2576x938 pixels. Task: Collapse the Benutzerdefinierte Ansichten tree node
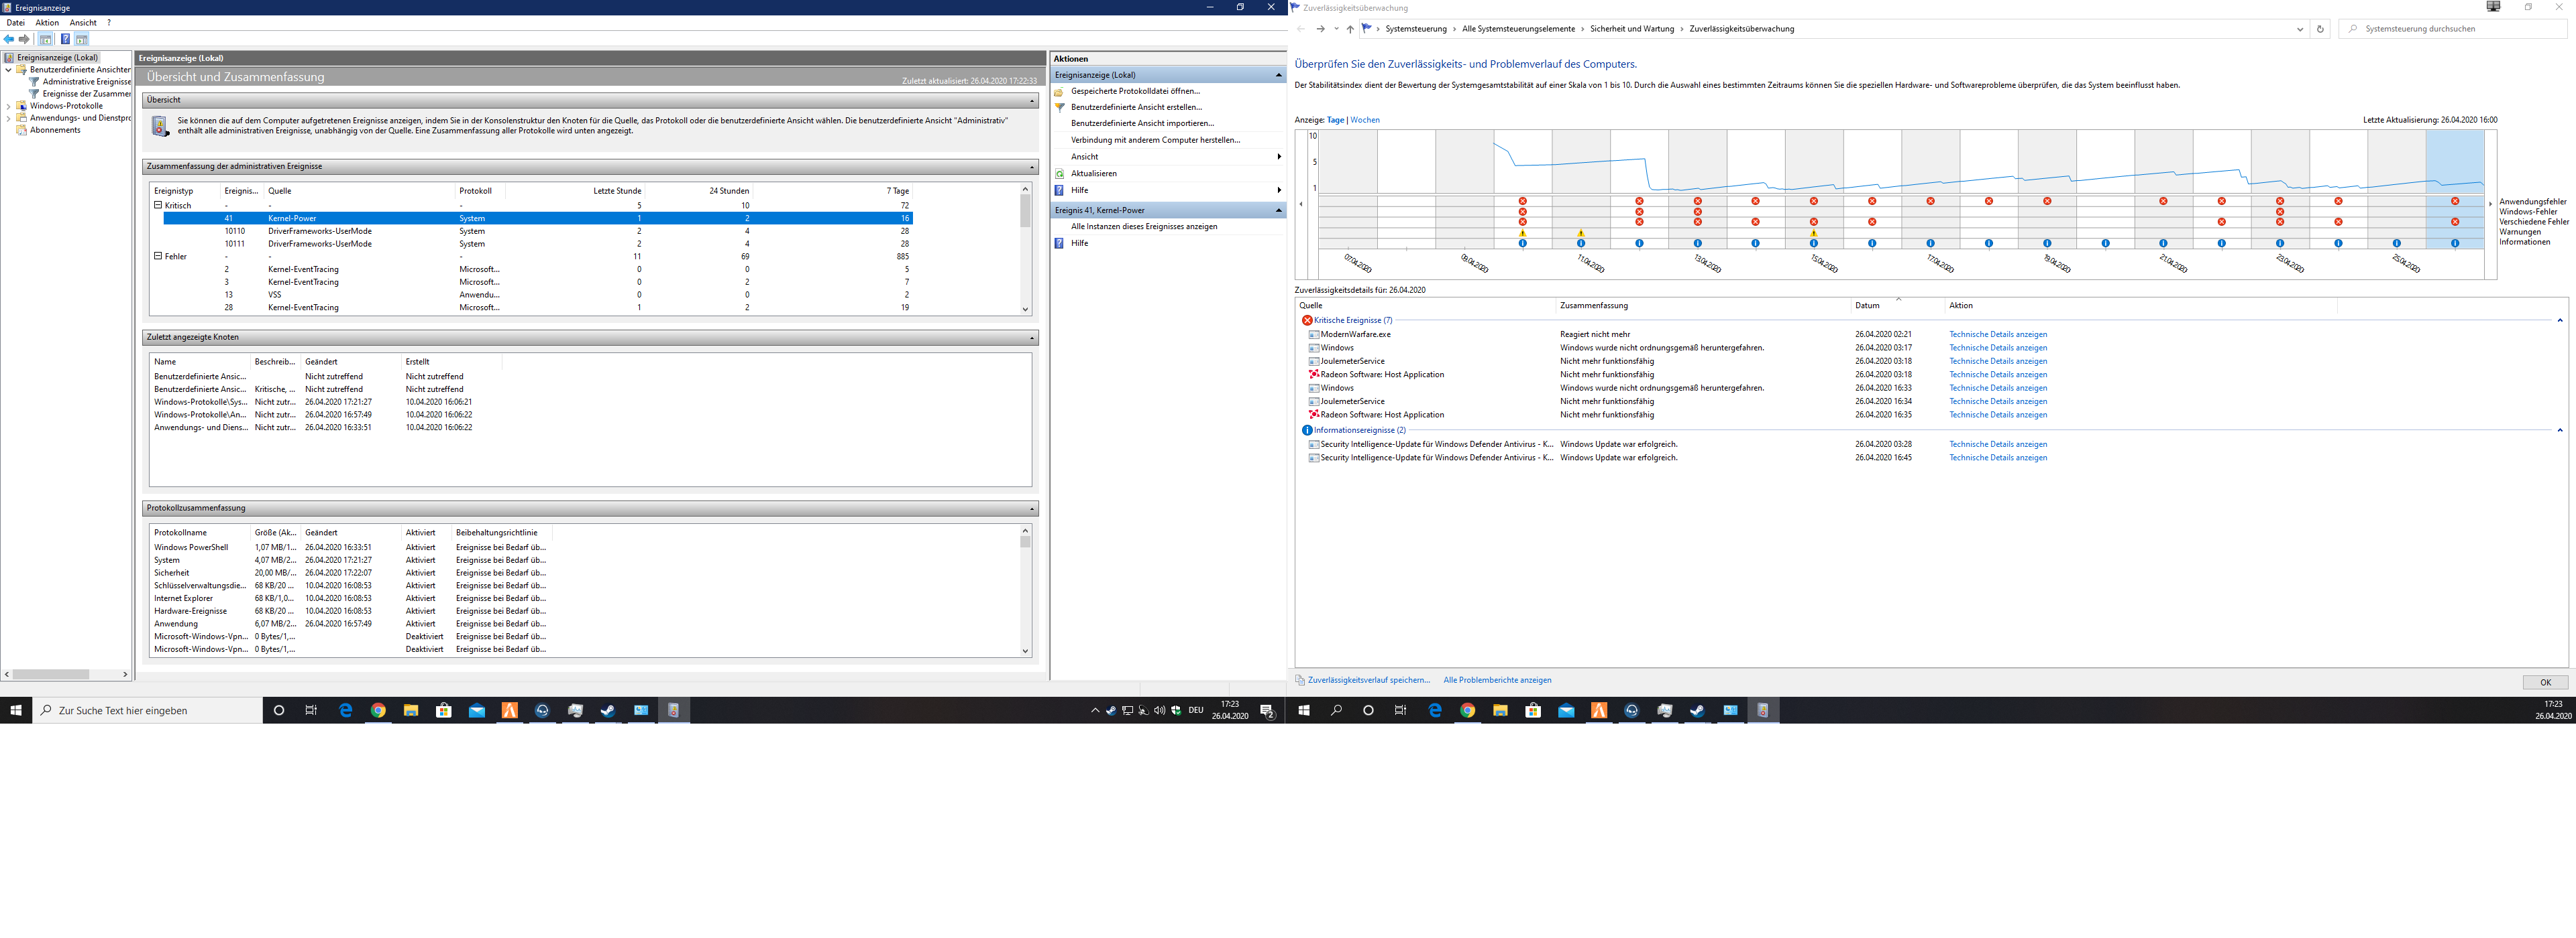coord(9,70)
